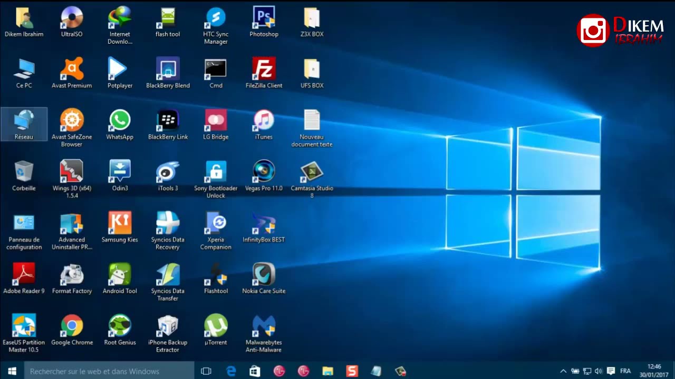Launch the UltraISO desktop shortcut
The width and height of the screenshot is (675, 379).
click(x=72, y=22)
